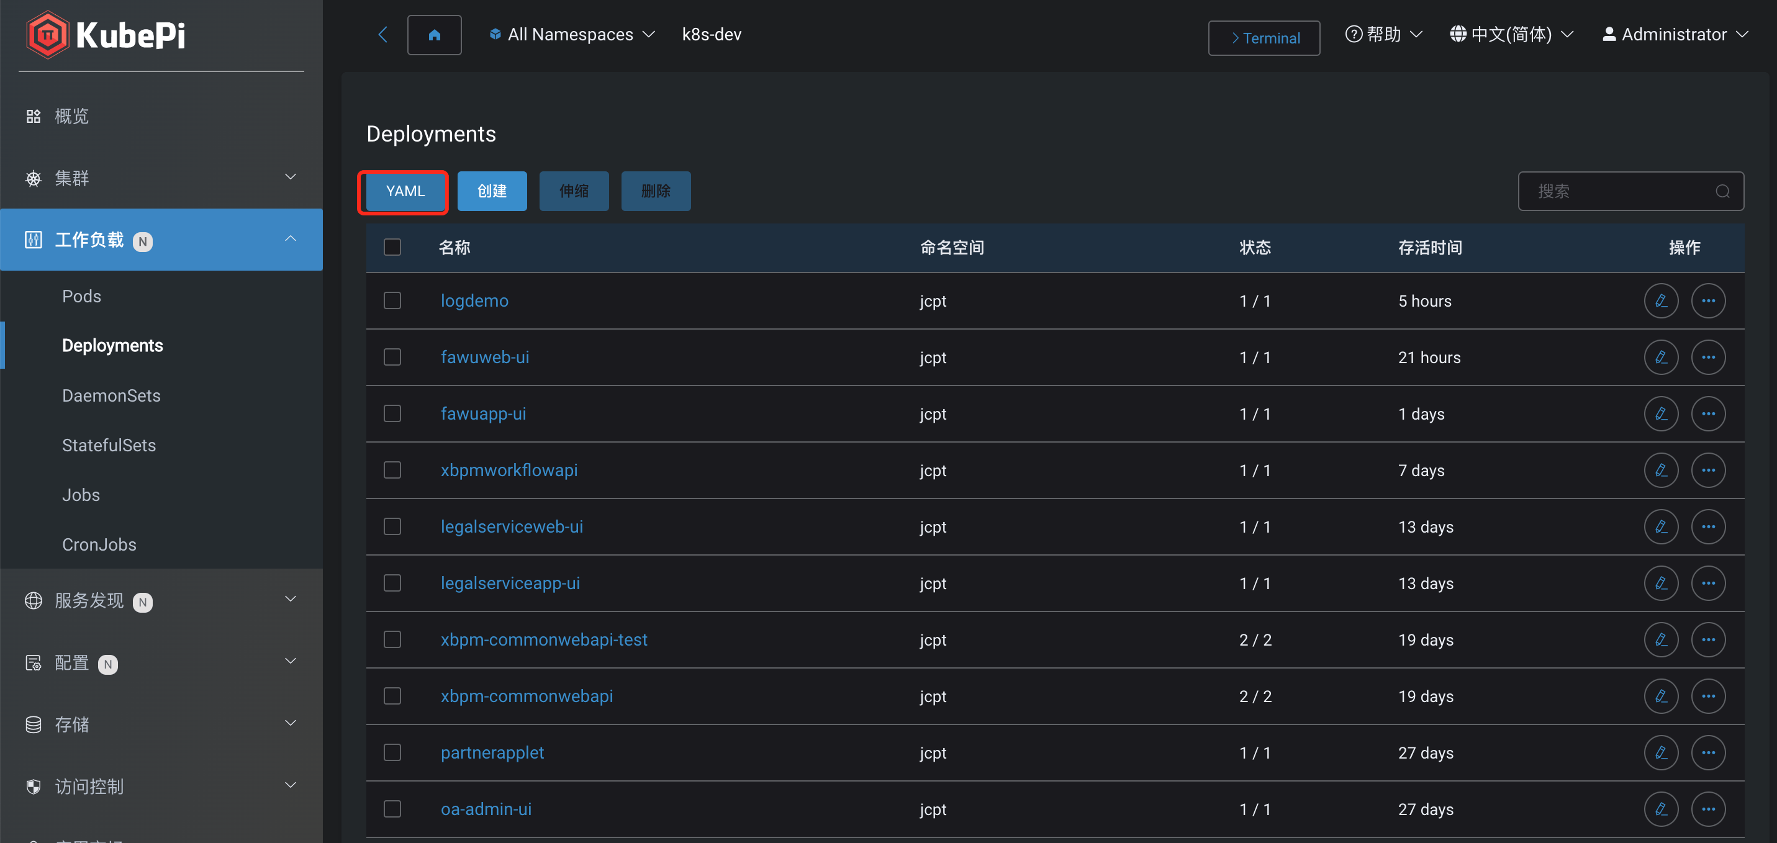Screen dimensions: 1777x843
Task: Open the edit pencil icon for logdemo
Action: tap(1661, 300)
